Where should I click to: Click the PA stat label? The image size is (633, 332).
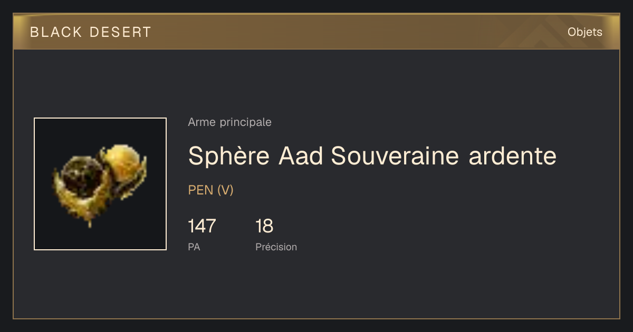[x=194, y=247]
